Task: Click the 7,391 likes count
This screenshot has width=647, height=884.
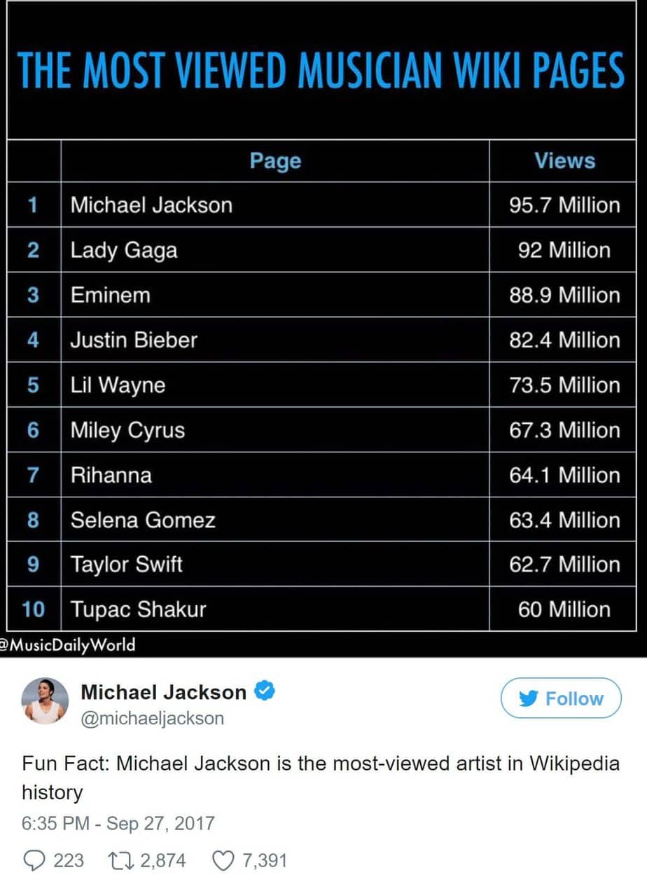Action: tap(265, 860)
